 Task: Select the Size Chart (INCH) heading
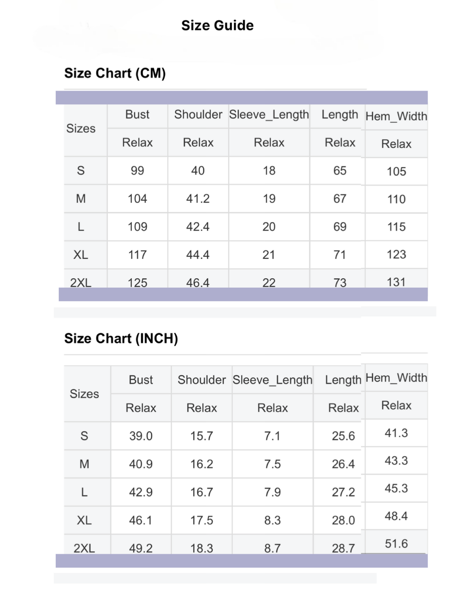[x=121, y=339]
